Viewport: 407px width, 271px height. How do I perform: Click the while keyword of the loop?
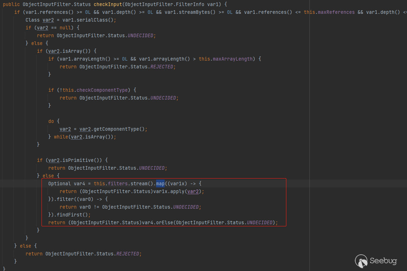[61, 137]
